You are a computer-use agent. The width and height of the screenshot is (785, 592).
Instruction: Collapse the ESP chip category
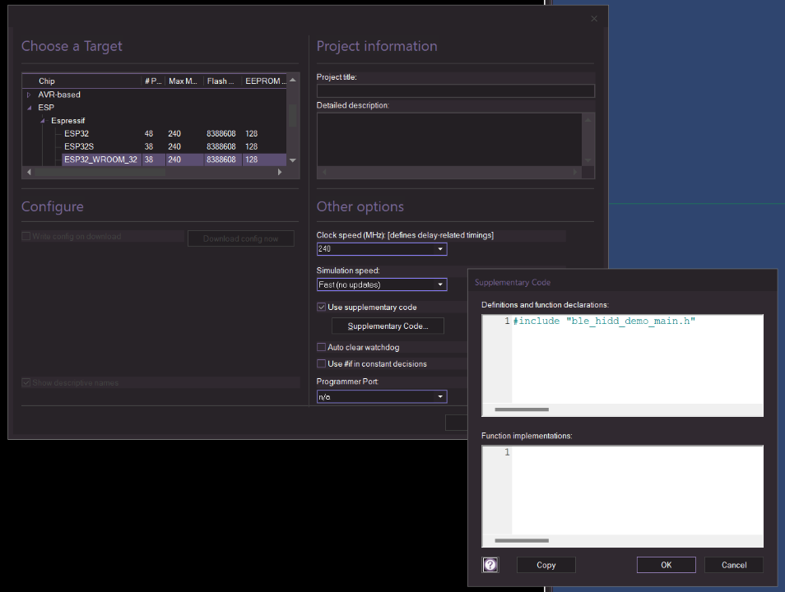[x=29, y=108]
